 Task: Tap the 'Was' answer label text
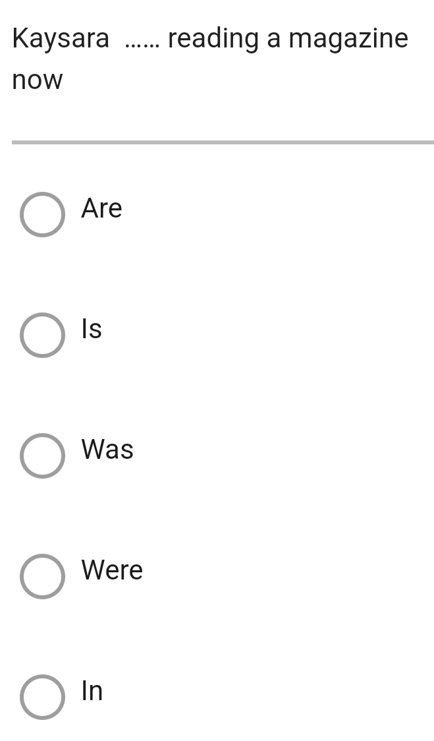(x=107, y=449)
